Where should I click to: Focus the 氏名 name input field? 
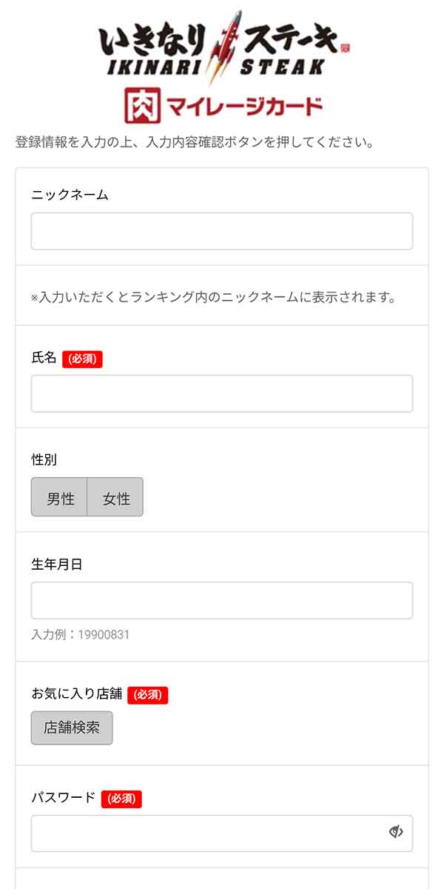[222, 393]
